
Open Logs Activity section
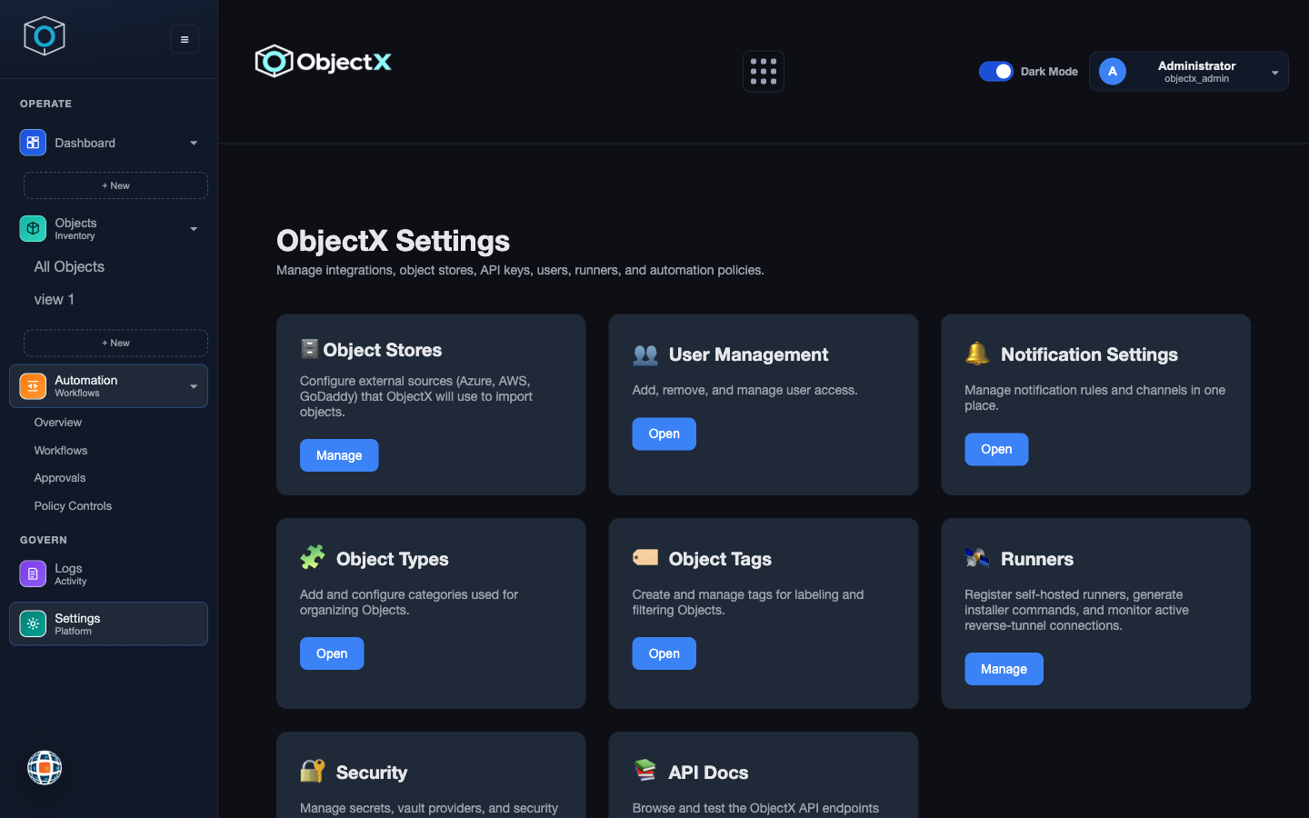coord(108,574)
